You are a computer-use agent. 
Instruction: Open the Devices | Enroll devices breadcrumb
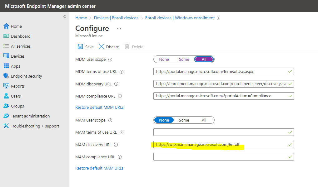116,18
